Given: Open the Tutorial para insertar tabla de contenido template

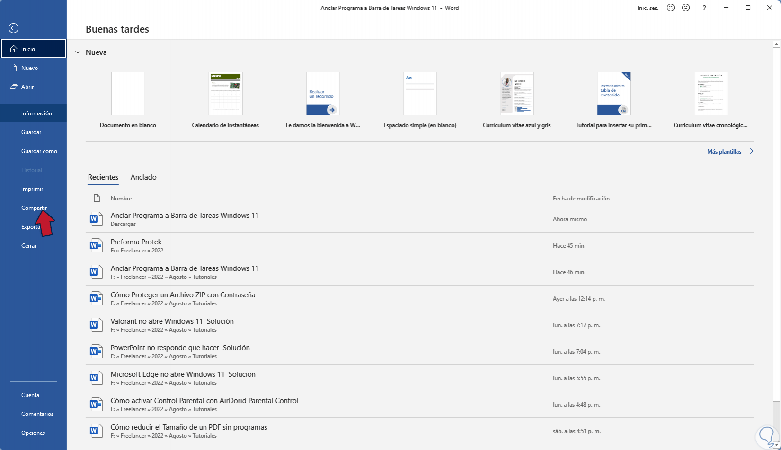Looking at the screenshot, I should [614, 100].
